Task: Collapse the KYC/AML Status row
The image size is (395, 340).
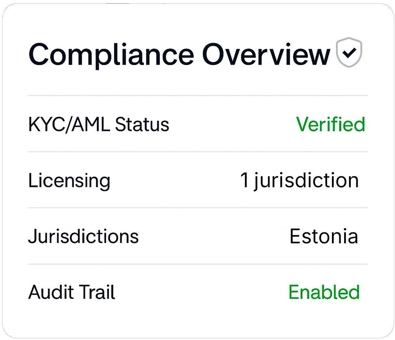Action: (197, 125)
